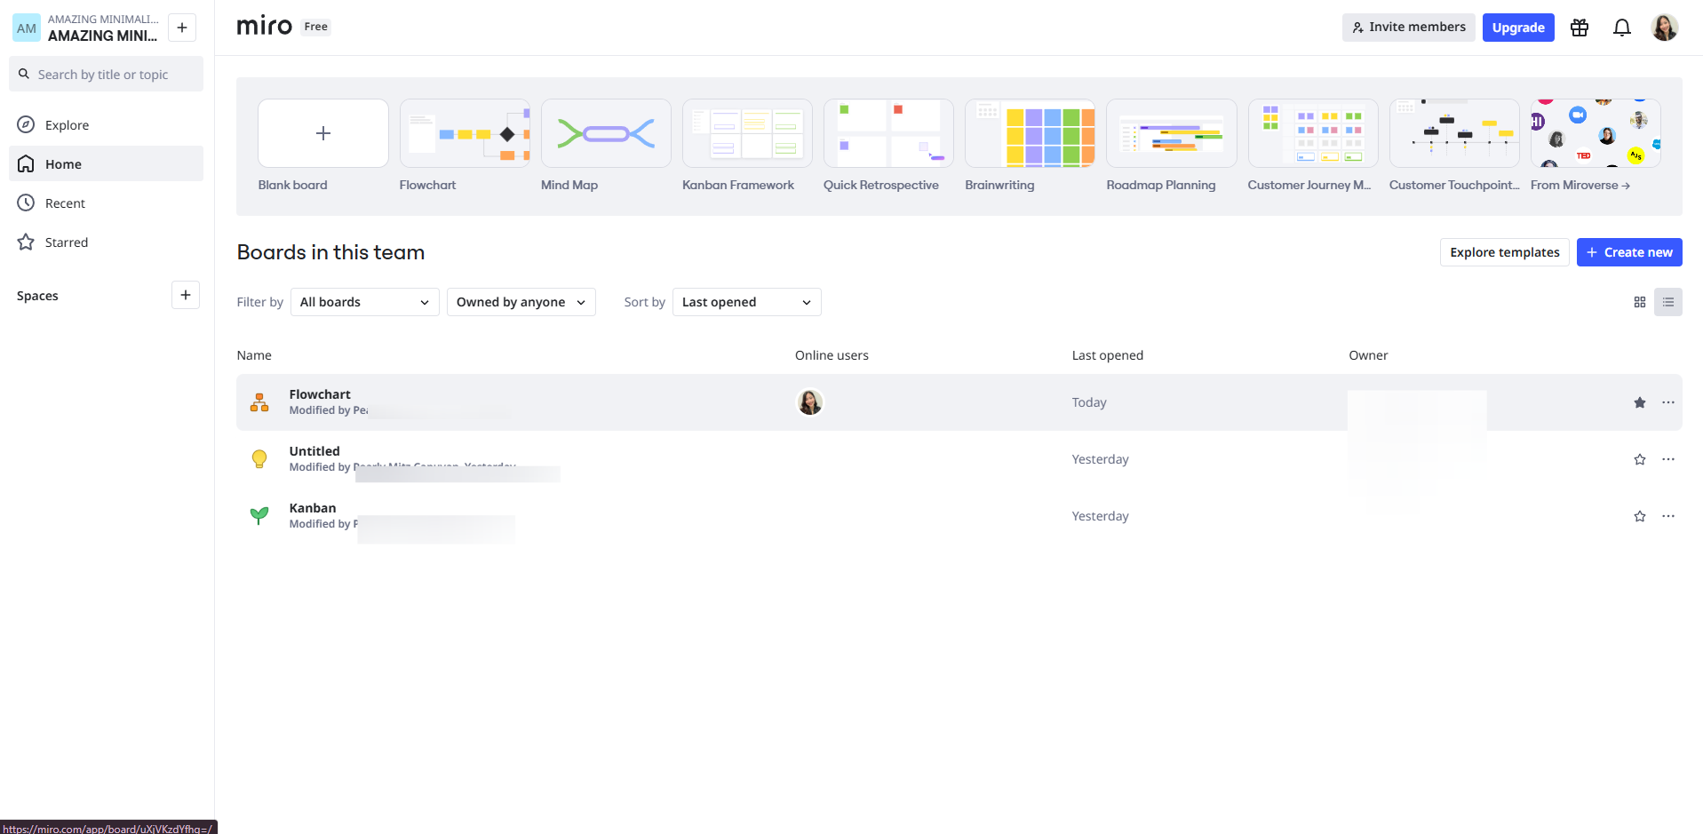This screenshot has height=834, width=1703.
Task: Star the Untitled board
Action: tap(1640, 459)
